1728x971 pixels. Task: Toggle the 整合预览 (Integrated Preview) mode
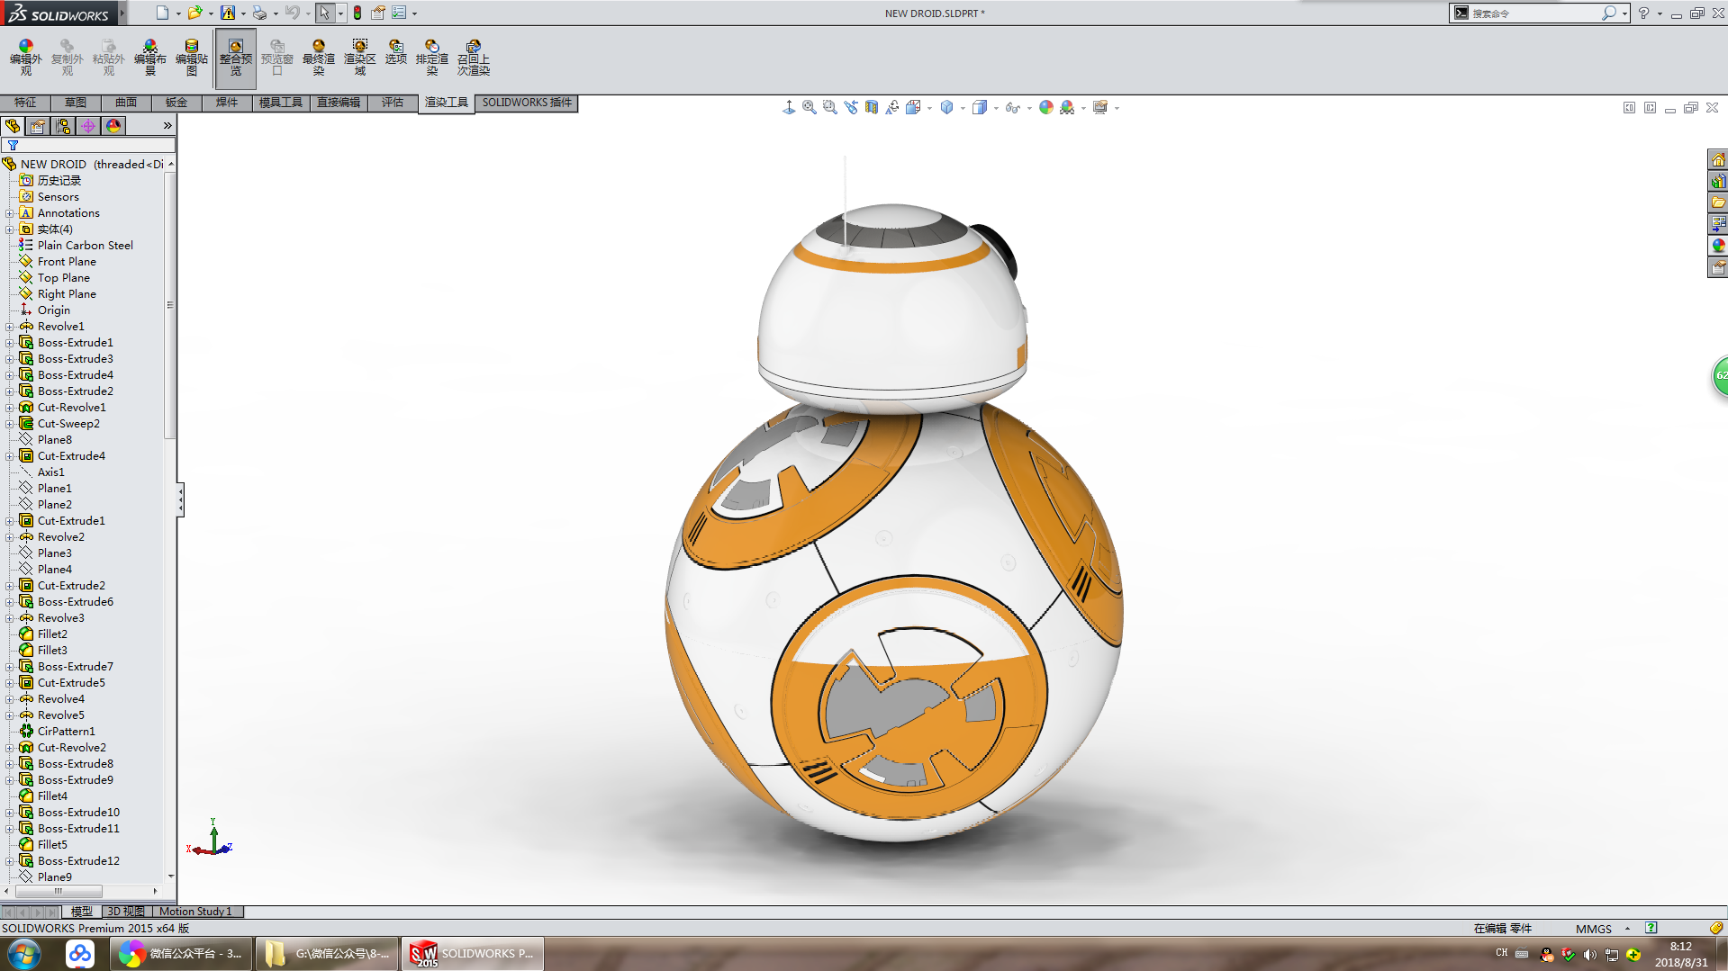236,56
